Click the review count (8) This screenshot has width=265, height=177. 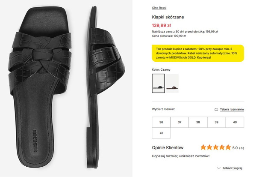click(x=241, y=148)
